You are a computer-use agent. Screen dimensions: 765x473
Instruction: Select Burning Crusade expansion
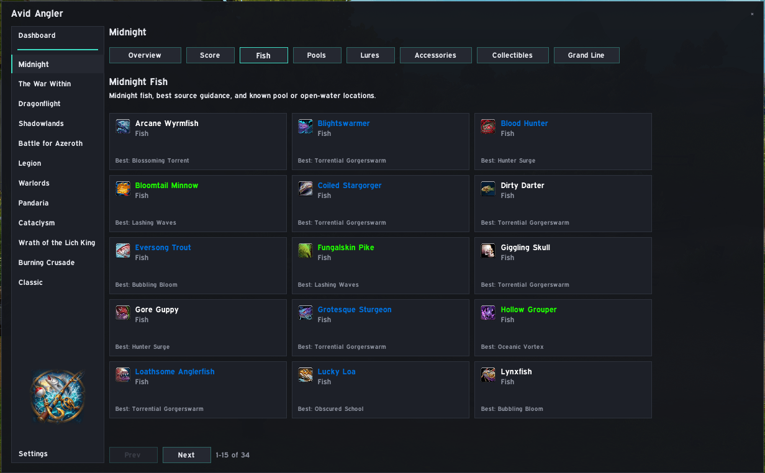click(x=58, y=263)
